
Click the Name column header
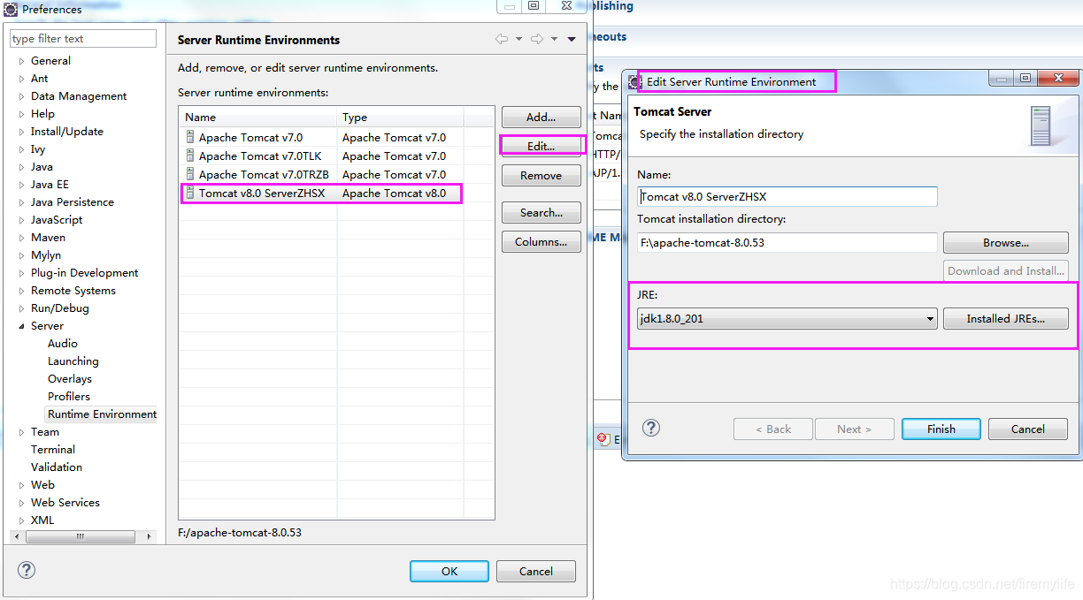(x=257, y=117)
